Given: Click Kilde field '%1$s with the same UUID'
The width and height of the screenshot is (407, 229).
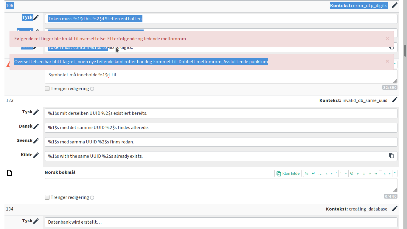Looking at the screenshot, I should [221, 156].
